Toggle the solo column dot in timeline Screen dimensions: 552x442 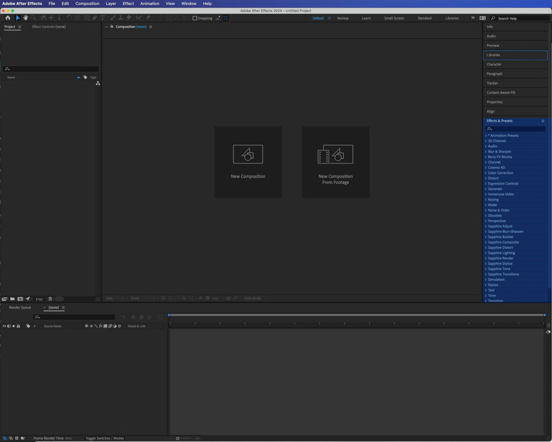(13, 326)
